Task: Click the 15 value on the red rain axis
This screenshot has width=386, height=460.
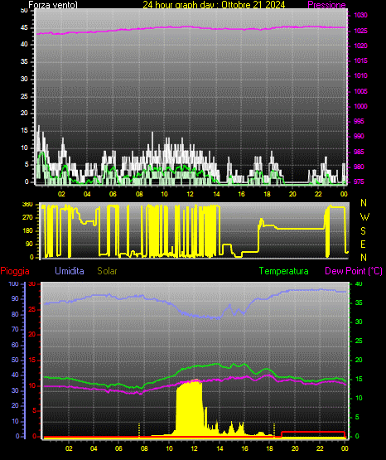Action: tap(32, 360)
